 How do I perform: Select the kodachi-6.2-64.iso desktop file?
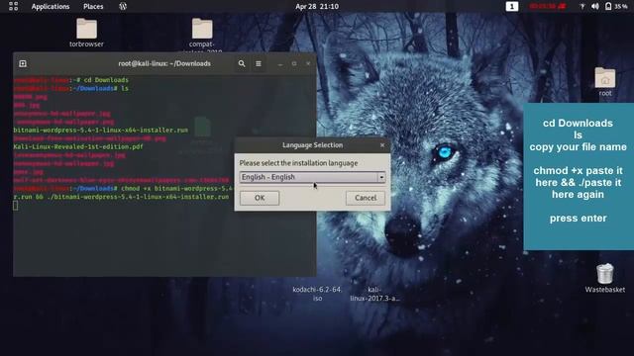point(317,294)
